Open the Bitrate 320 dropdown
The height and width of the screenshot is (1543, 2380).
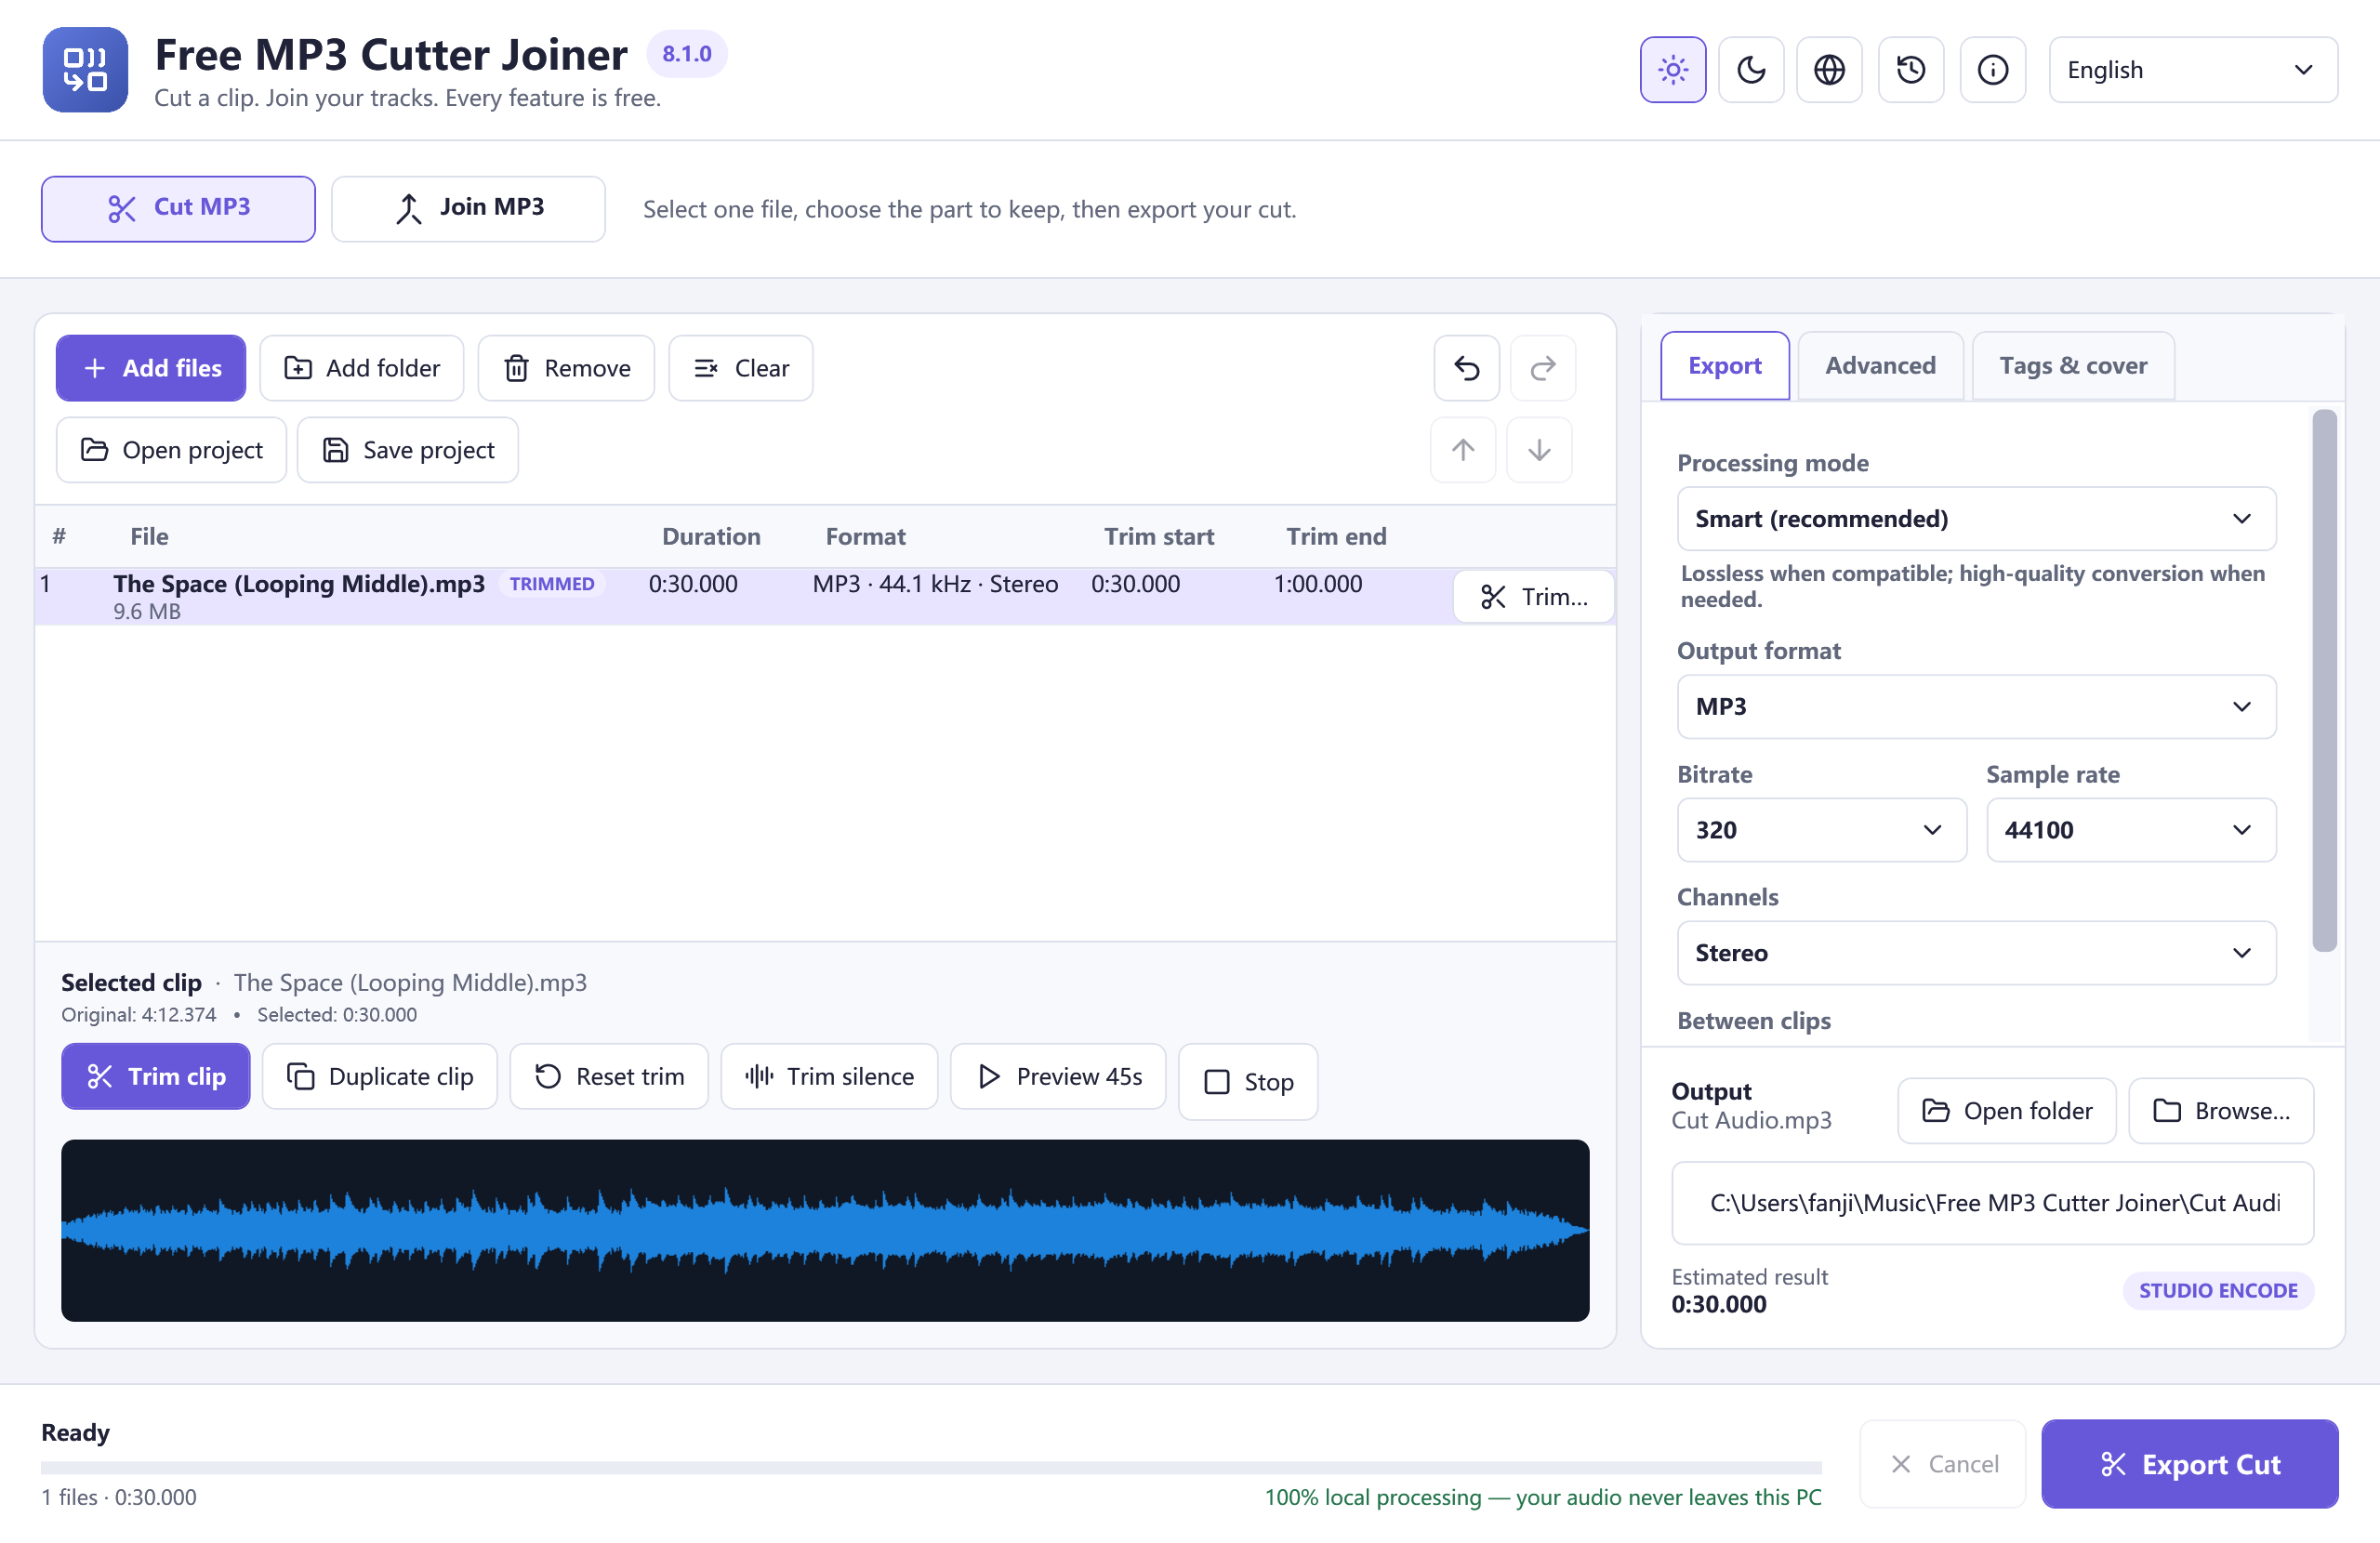[1821, 830]
